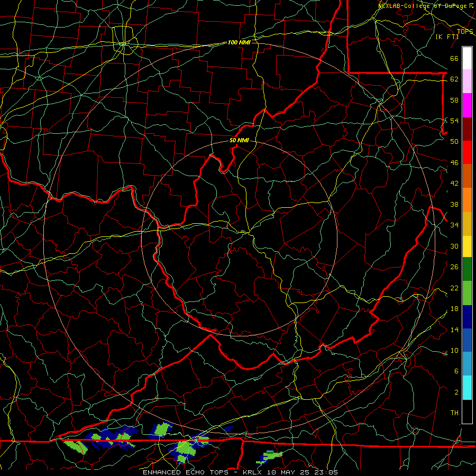Select the dark red (maroon) legend swatch
This screenshot has height=476, width=476.
[x=467, y=129]
